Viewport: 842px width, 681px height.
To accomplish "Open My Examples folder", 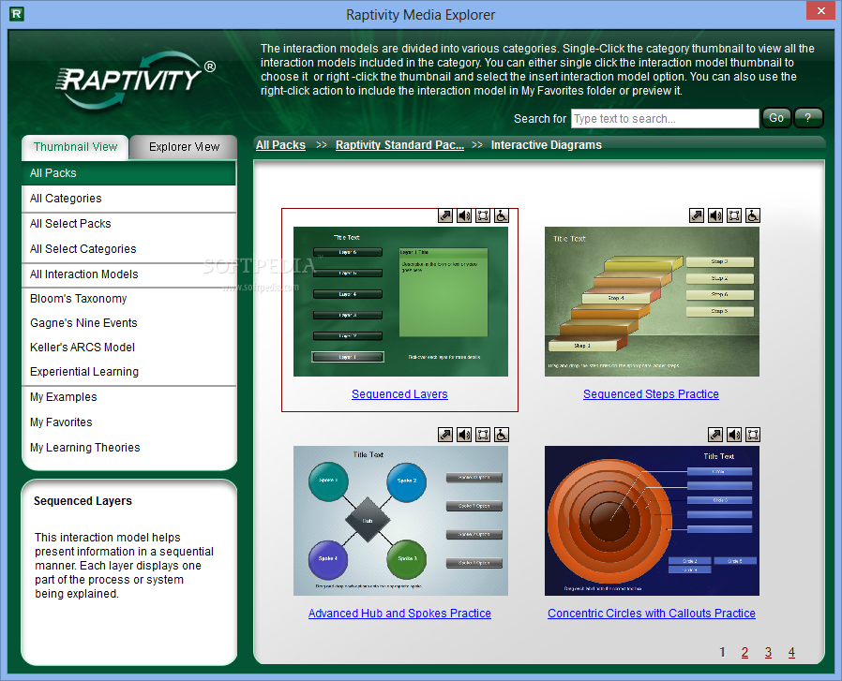I will 128,397.
